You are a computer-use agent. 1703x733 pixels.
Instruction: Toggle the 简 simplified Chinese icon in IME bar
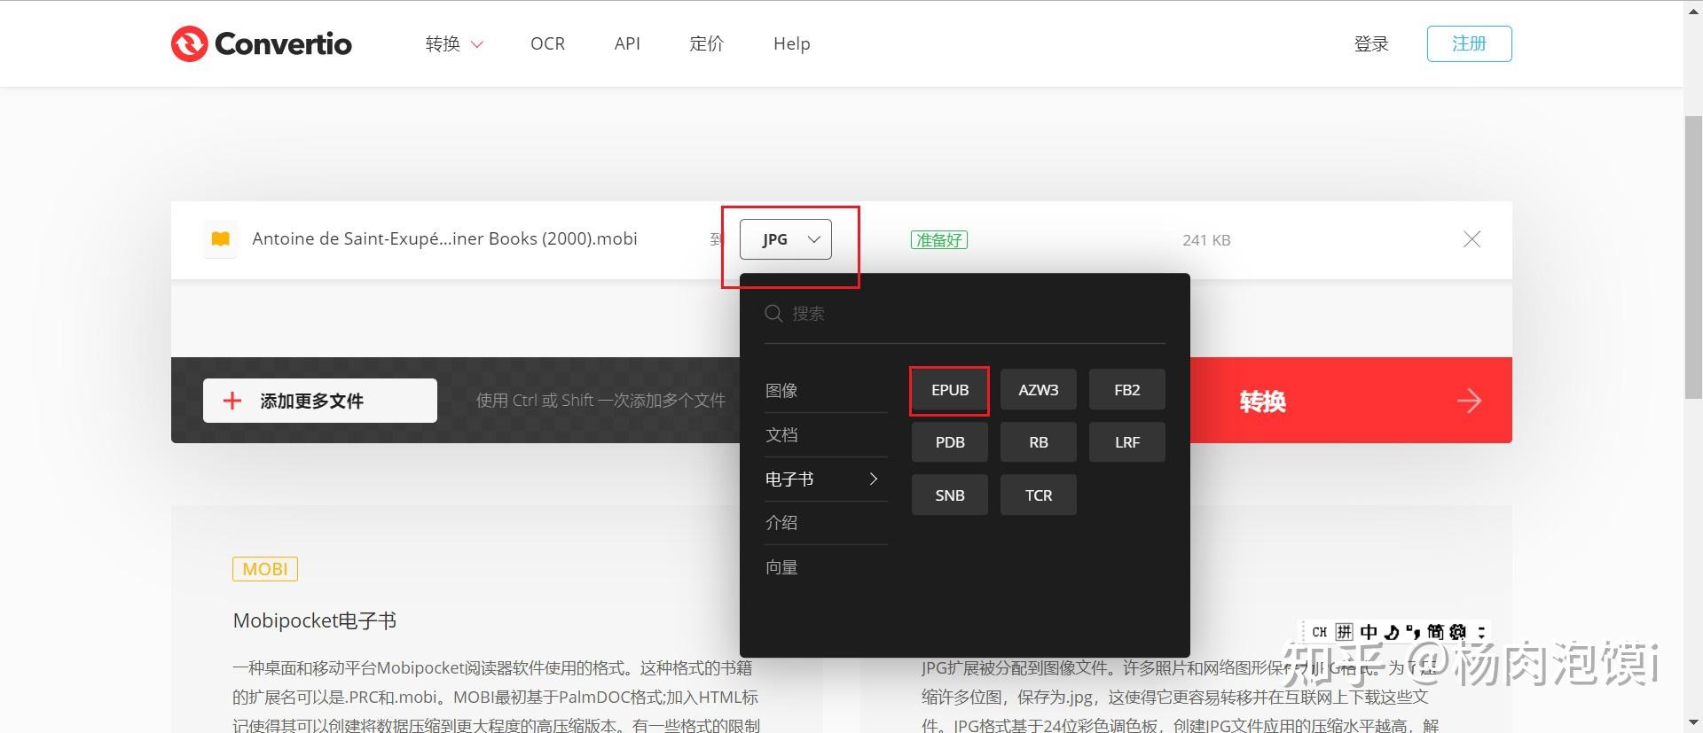click(1435, 632)
